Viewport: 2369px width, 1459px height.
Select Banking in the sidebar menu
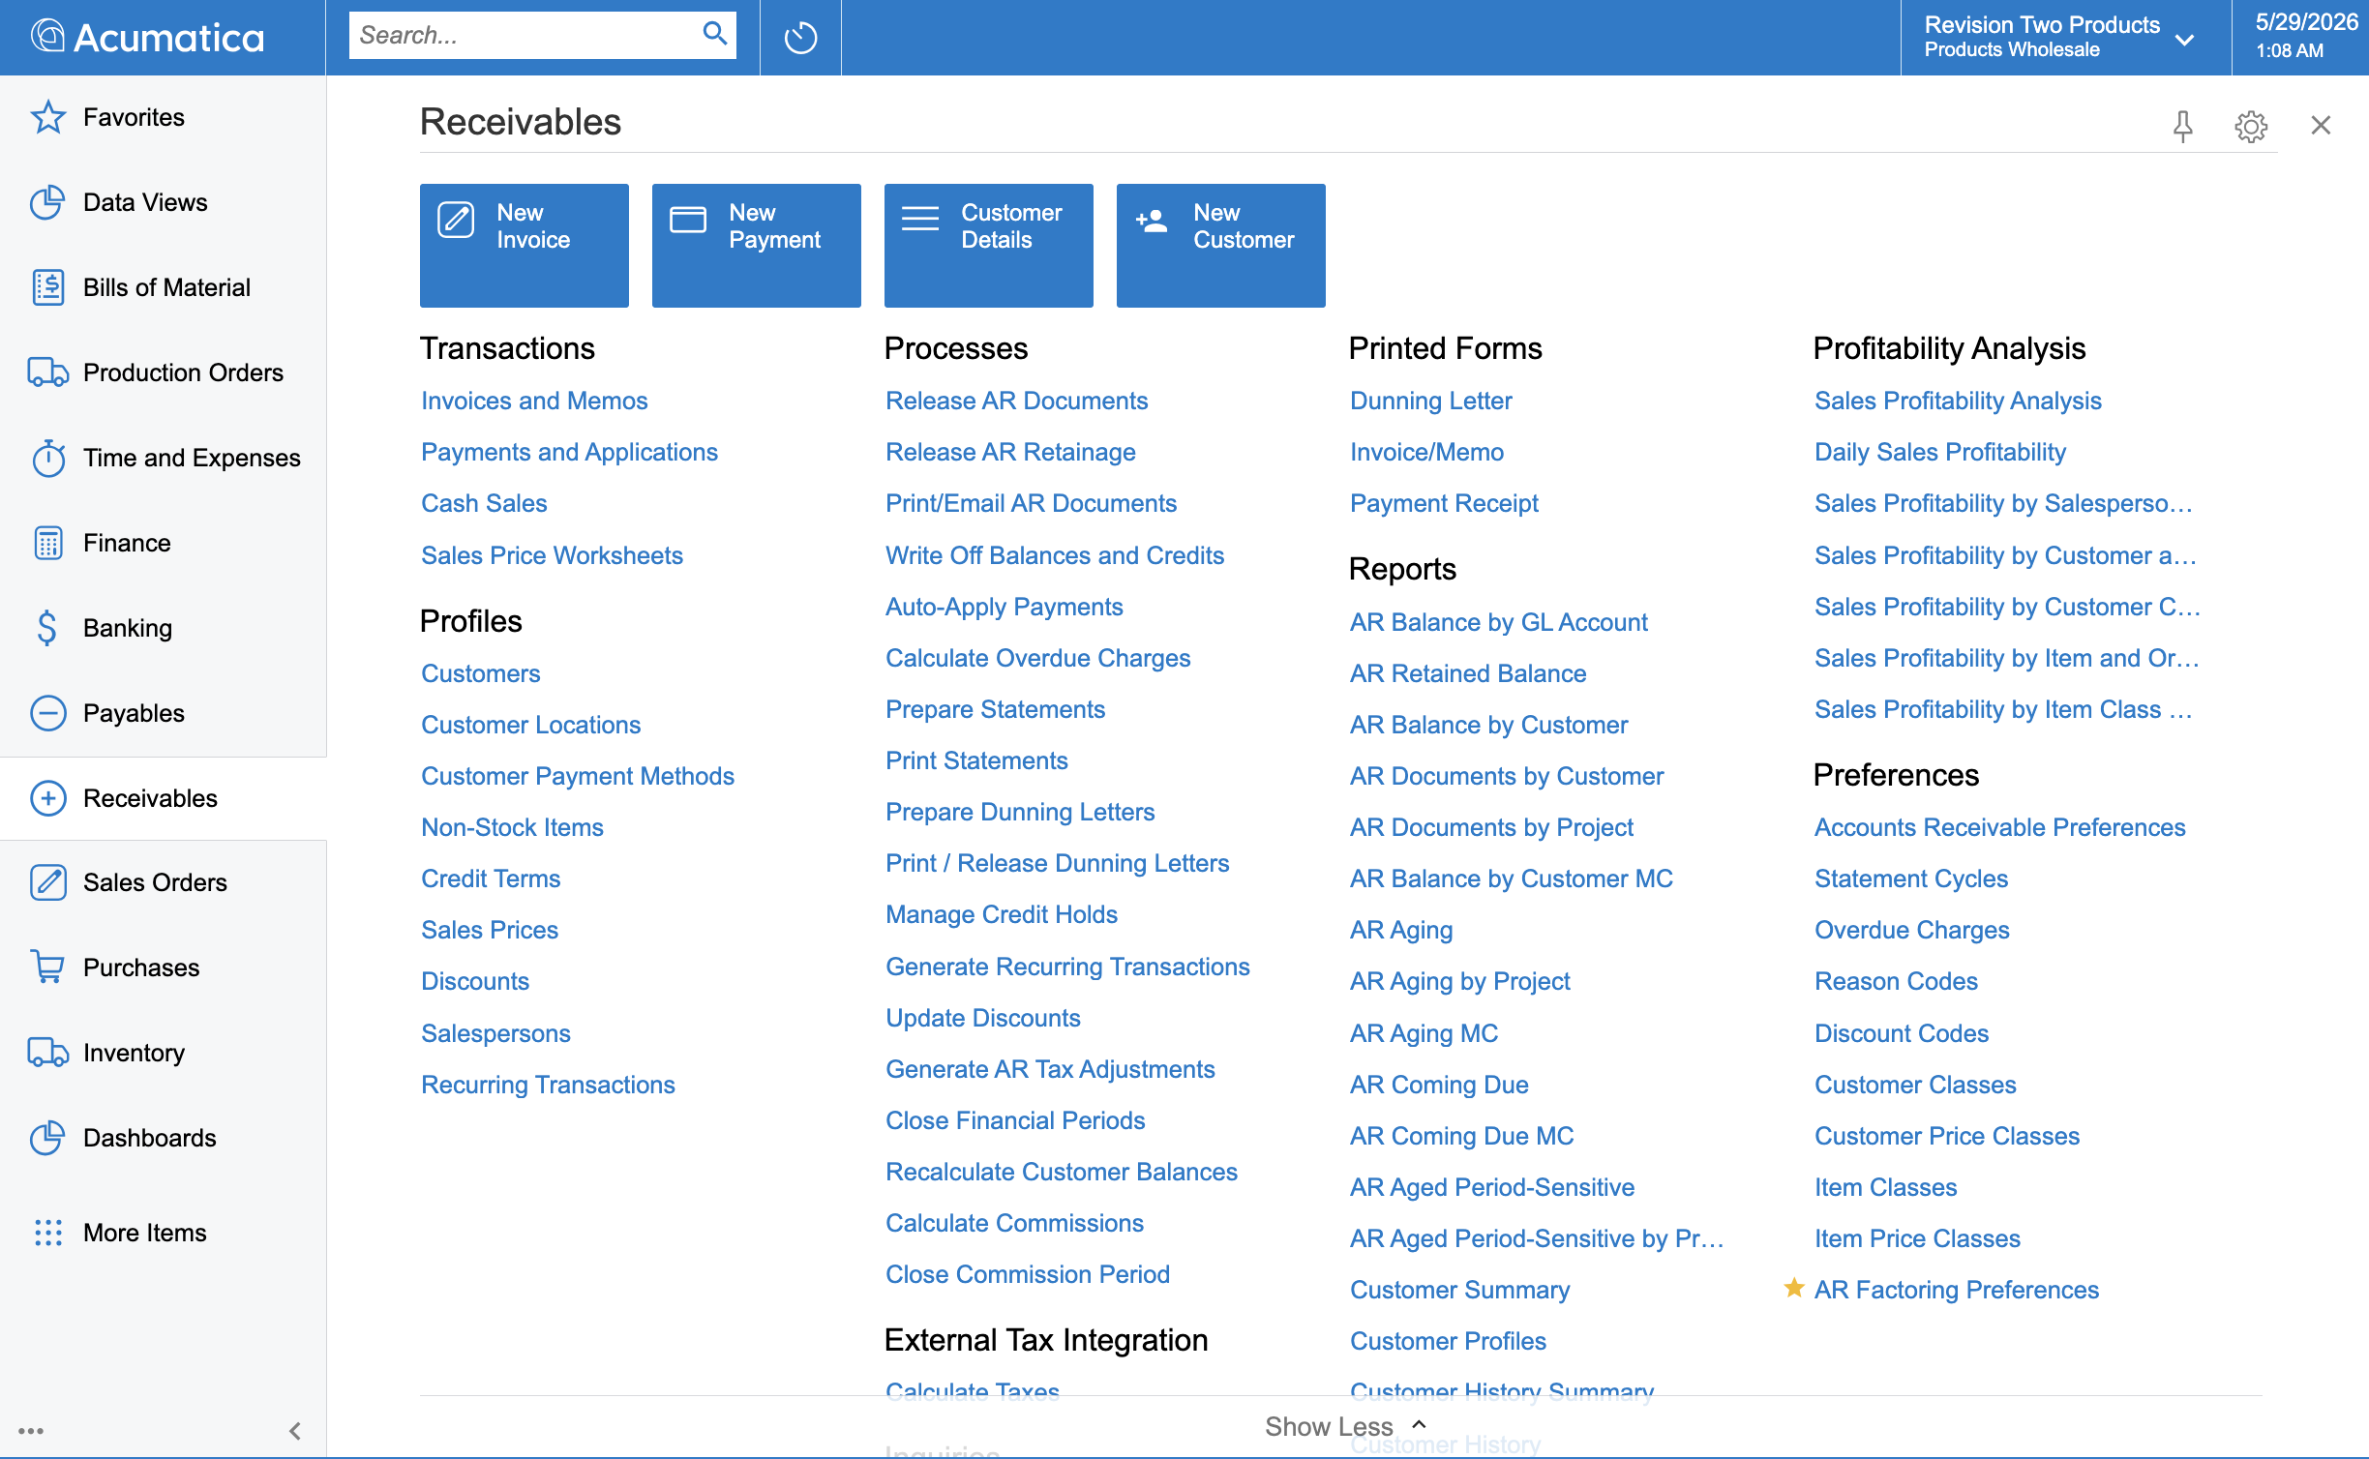128,628
